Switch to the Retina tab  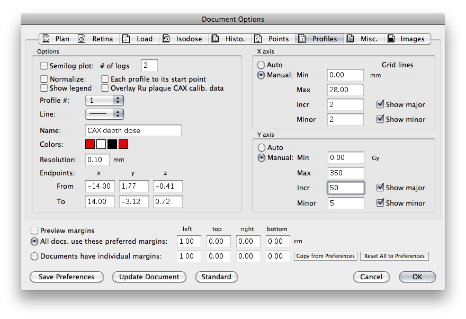(x=97, y=39)
